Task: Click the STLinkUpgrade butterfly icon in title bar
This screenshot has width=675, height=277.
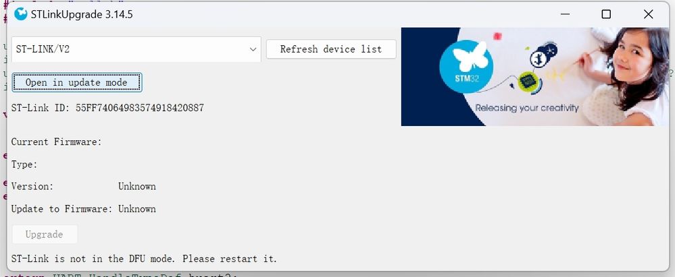Action: 21,14
